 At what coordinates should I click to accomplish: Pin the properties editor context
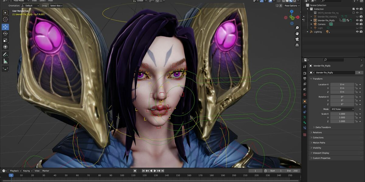click(361, 66)
